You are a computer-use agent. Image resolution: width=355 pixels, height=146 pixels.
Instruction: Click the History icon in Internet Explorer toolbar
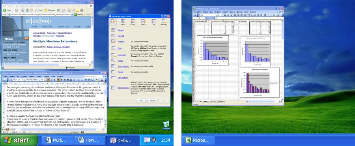pos(58,10)
